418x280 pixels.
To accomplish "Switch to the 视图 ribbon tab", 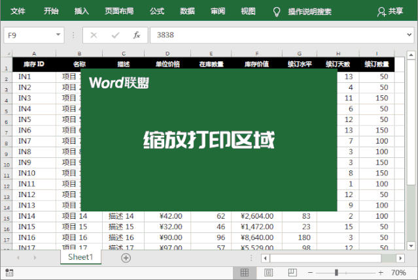I will (248, 11).
